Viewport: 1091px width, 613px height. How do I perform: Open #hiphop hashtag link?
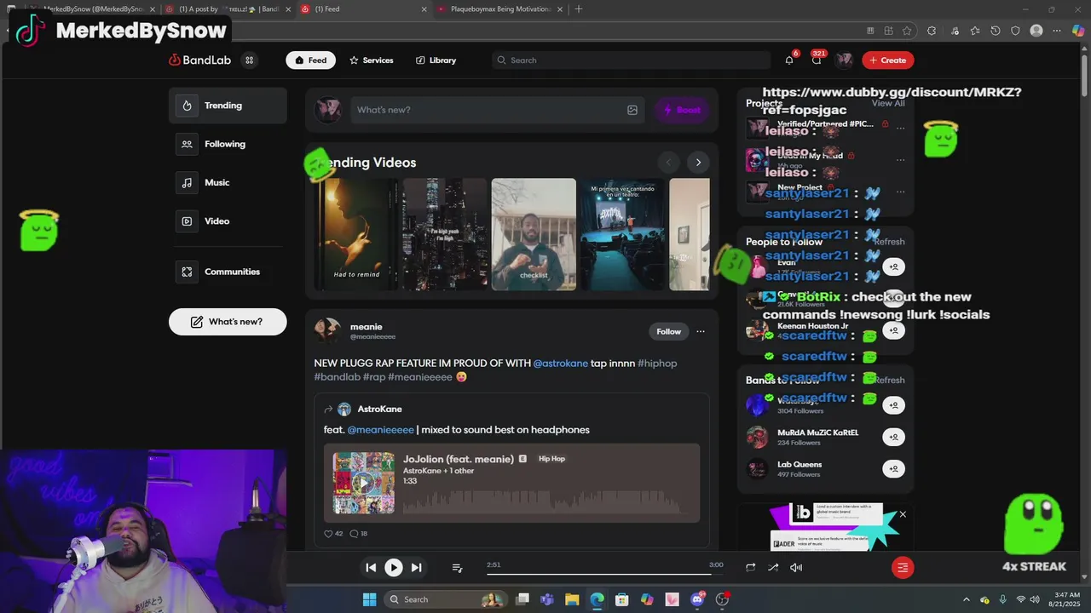pyautogui.click(x=657, y=364)
